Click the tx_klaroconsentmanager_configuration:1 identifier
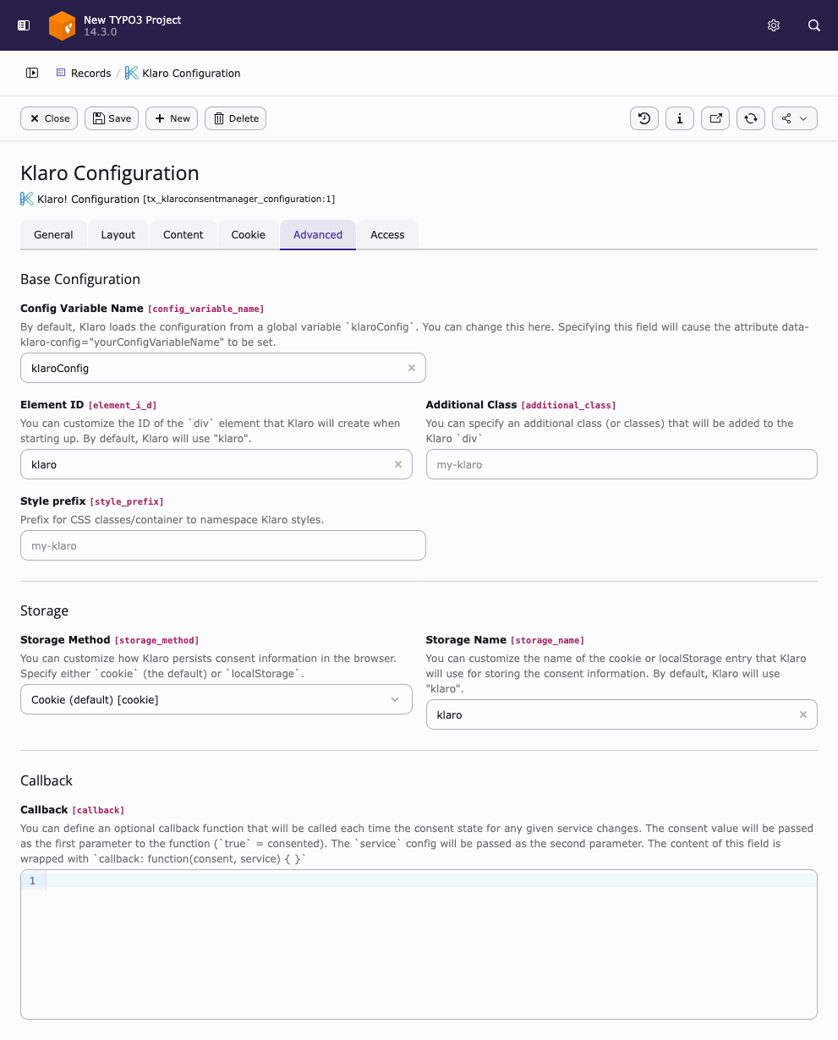 tap(239, 200)
